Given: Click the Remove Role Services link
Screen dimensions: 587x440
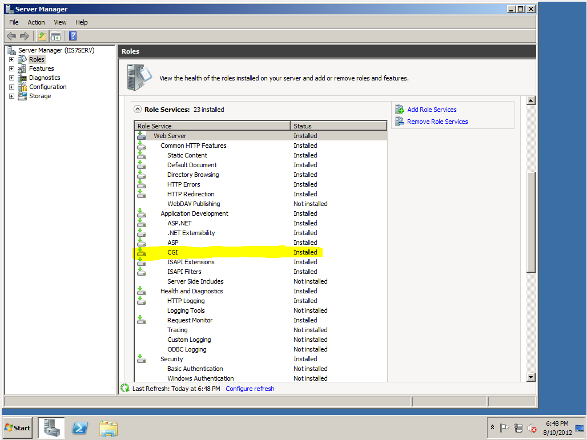Looking at the screenshot, I should tap(437, 122).
